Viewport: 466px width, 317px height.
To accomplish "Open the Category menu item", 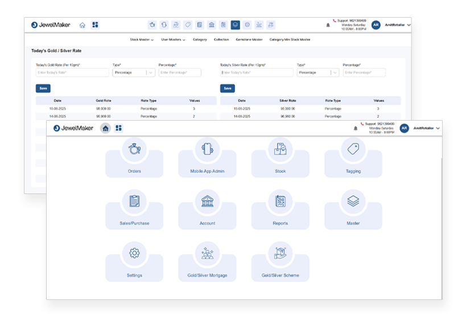I will 200,39.
